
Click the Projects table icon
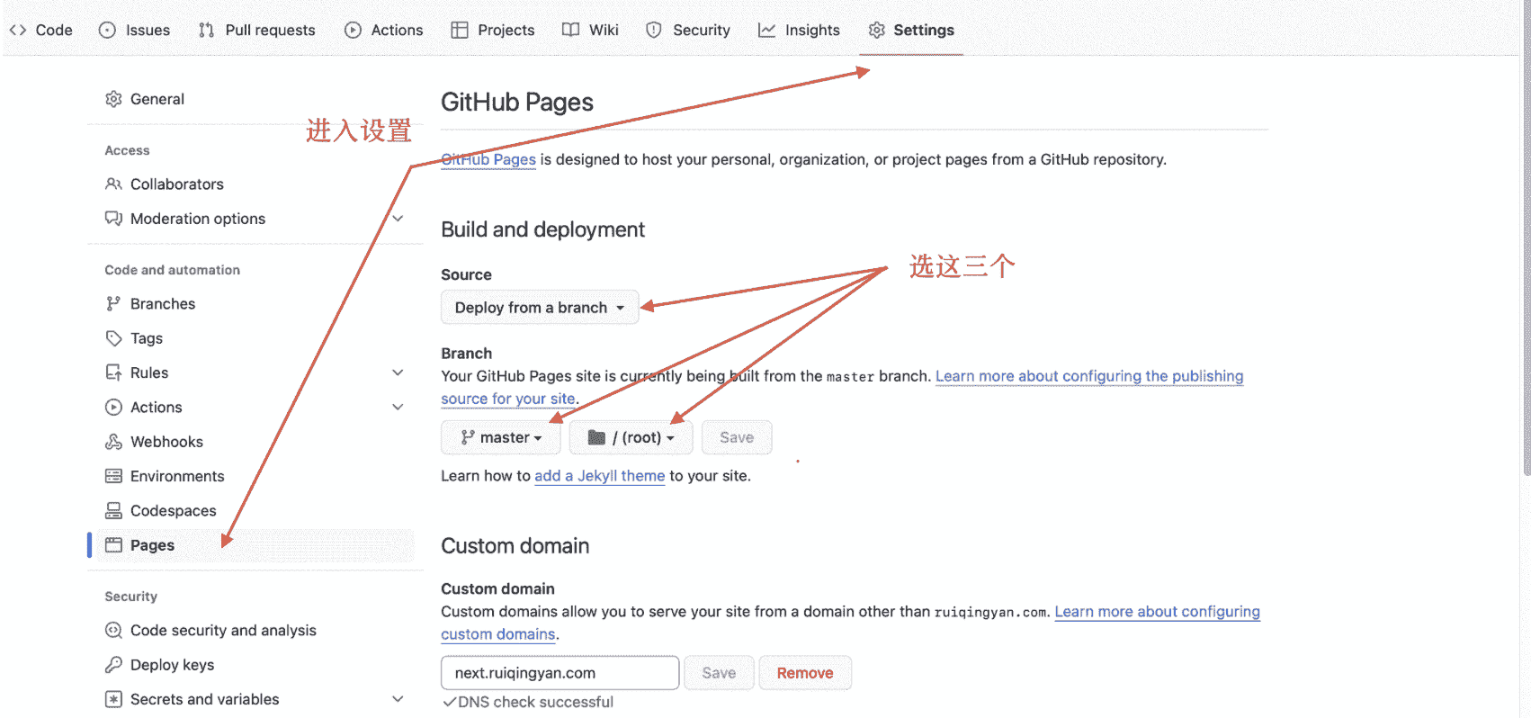(x=460, y=30)
